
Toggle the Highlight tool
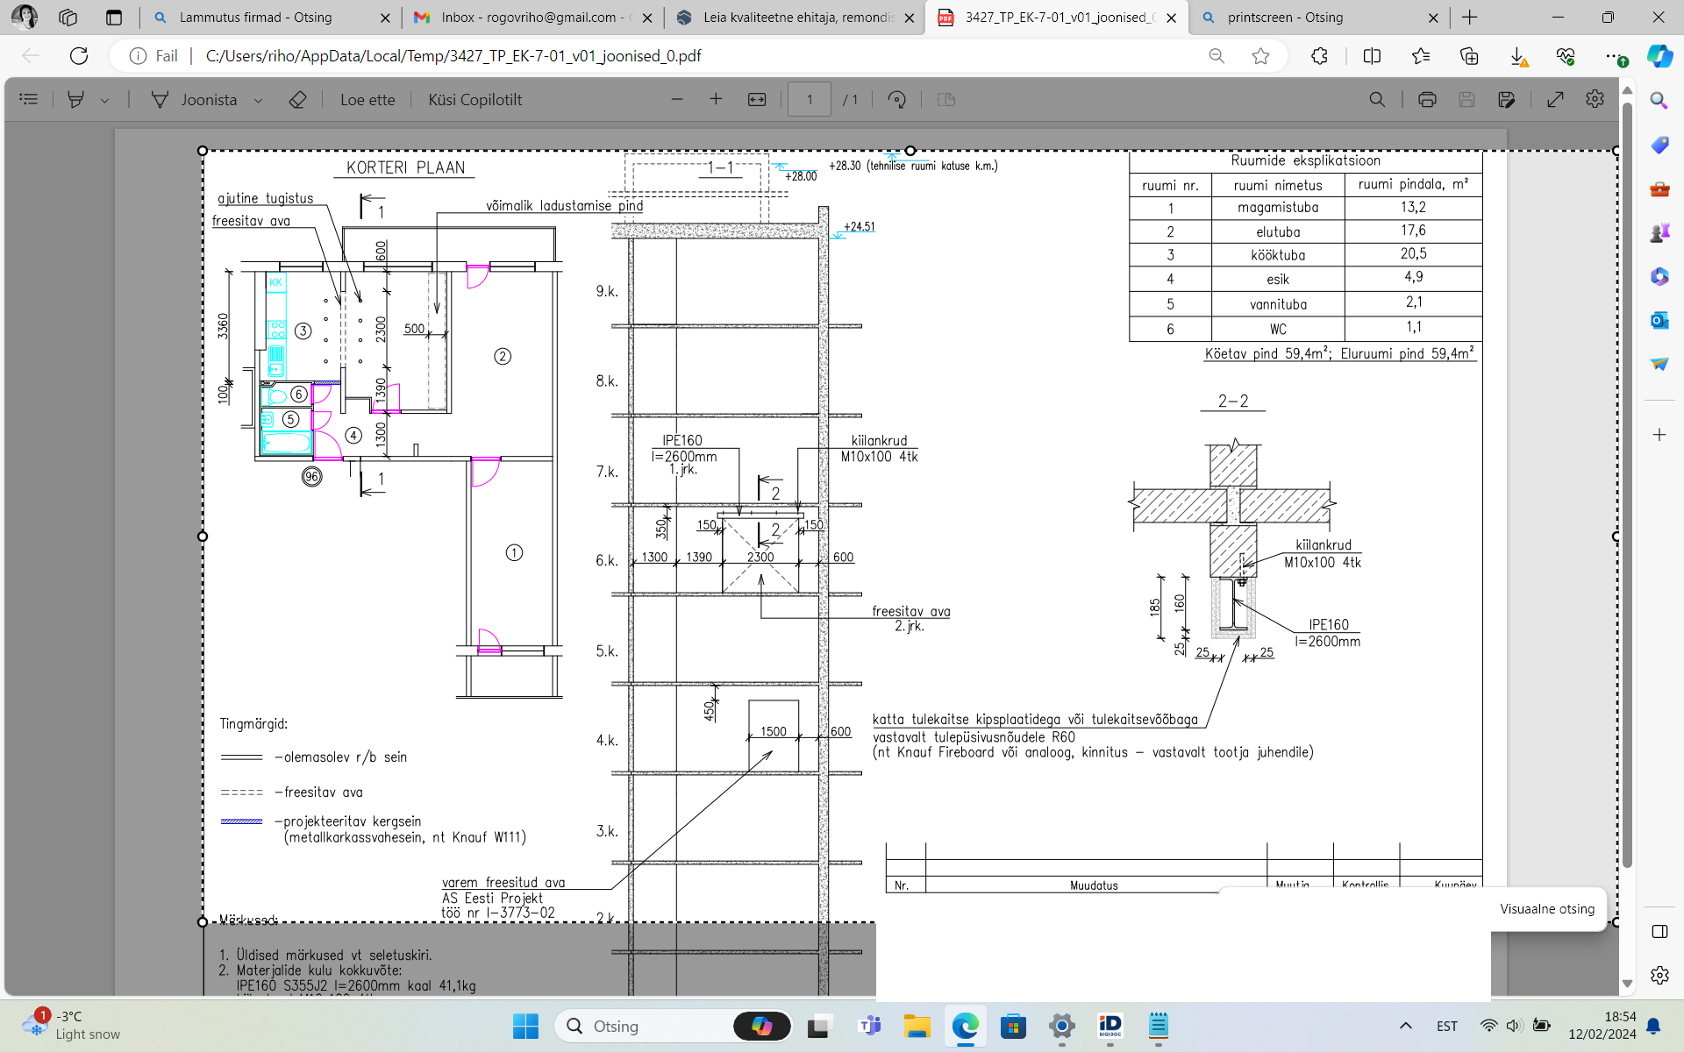tap(76, 100)
